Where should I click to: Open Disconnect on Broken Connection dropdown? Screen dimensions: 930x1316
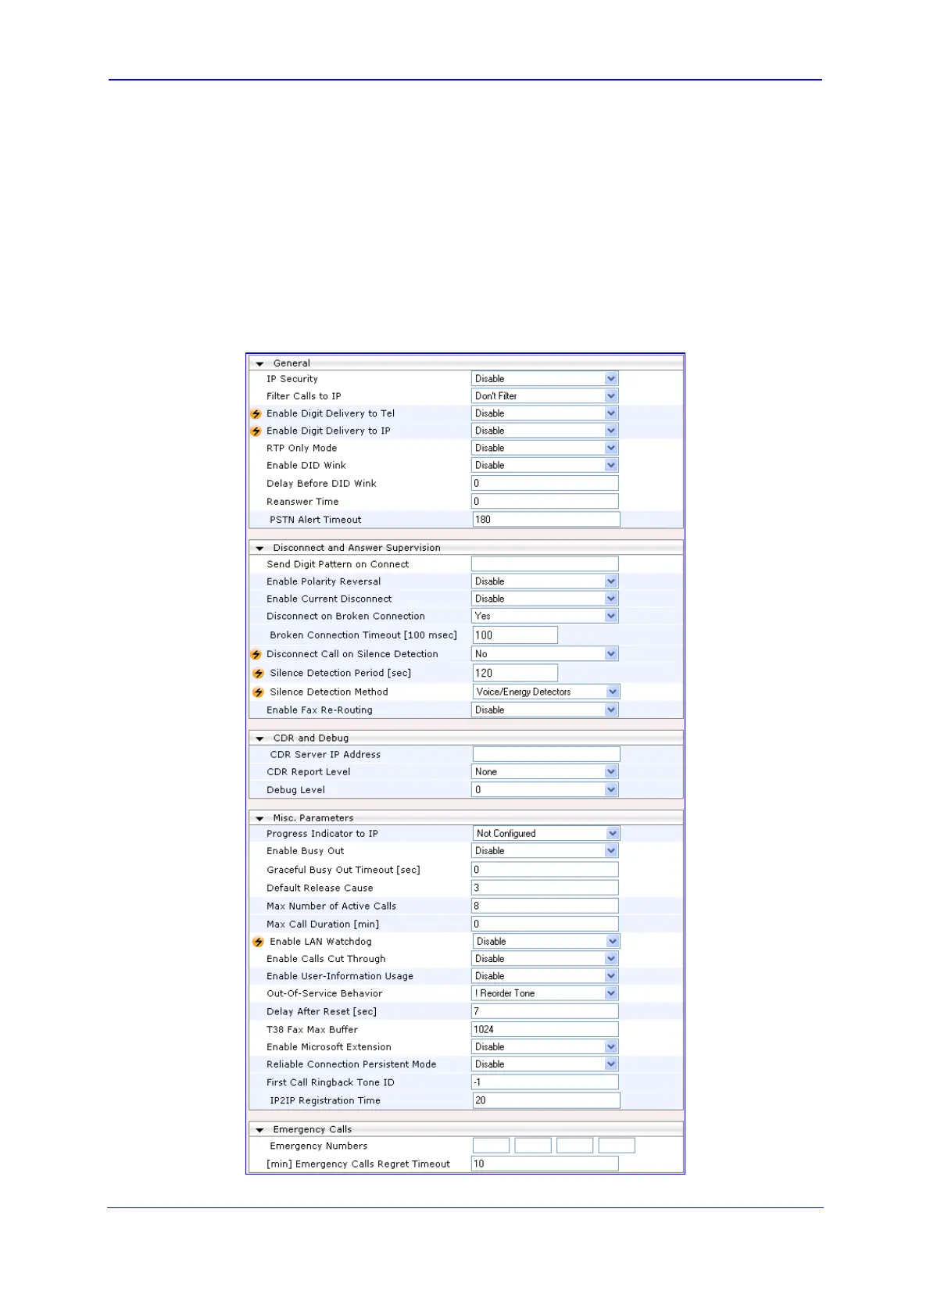545,616
